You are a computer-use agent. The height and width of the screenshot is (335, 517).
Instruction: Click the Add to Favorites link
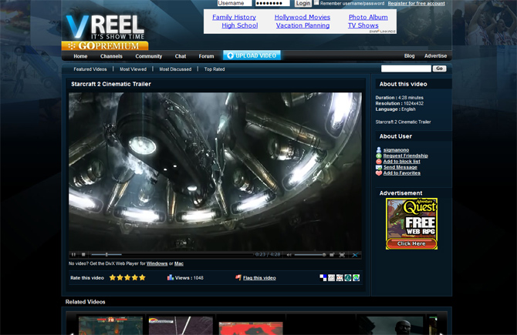(x=401, y=173)
